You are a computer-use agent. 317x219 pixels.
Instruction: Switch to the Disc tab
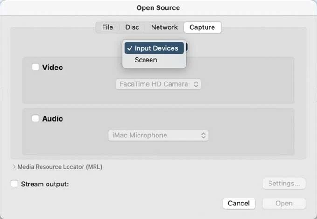(x=132, y=27)
